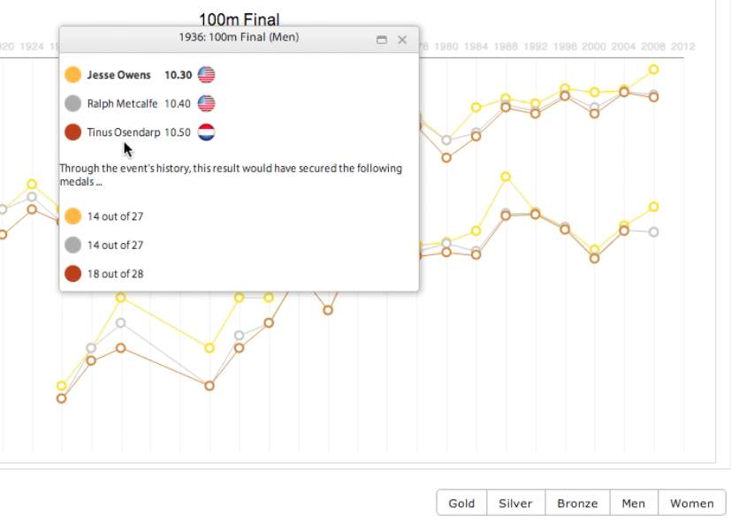Viewport: 731px width, 523px height.
Task: Click Ralph Metcalfe's USA flag icon
Action: pyautogui.click(x=206, y=103)
